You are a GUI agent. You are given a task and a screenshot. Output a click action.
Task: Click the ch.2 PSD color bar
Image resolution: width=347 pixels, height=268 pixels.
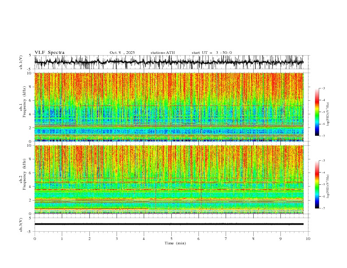pyautogui.click(x=317, y=184)
